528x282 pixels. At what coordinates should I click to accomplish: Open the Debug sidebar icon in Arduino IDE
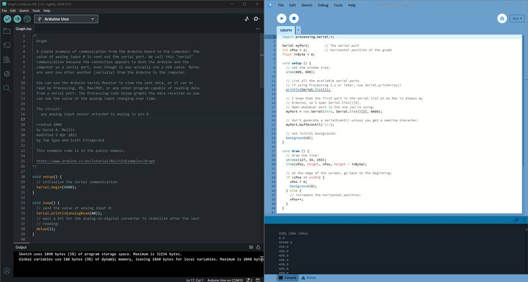(7, 74)
